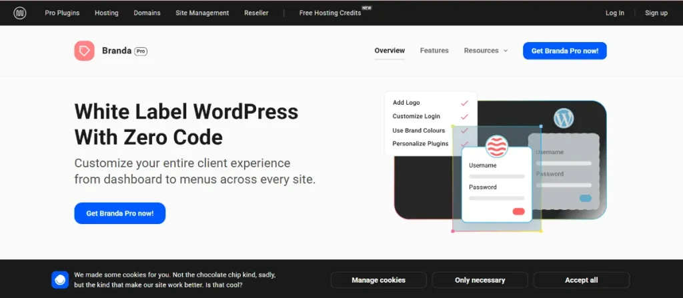Image resolution: width=683 pixels, height=298 pixels.
Task: Click the red button in login card
Action: [518, 211]
